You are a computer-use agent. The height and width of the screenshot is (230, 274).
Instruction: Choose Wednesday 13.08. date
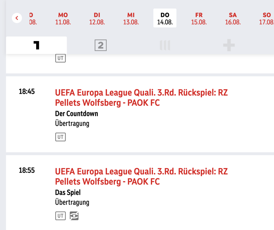tap(131, 18)
